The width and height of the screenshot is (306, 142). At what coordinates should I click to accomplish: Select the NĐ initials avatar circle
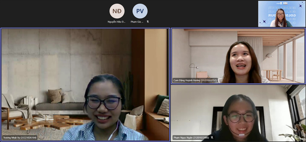tap(117, 11)
